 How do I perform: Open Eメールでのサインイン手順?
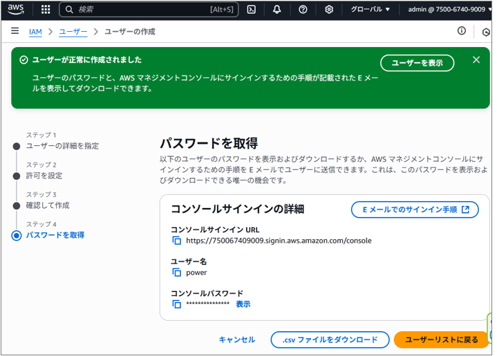coord(415,209)
